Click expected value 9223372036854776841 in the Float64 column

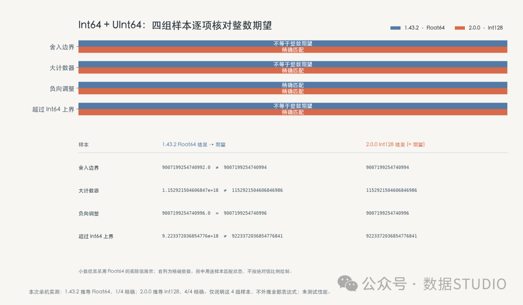tap(257, 236)
